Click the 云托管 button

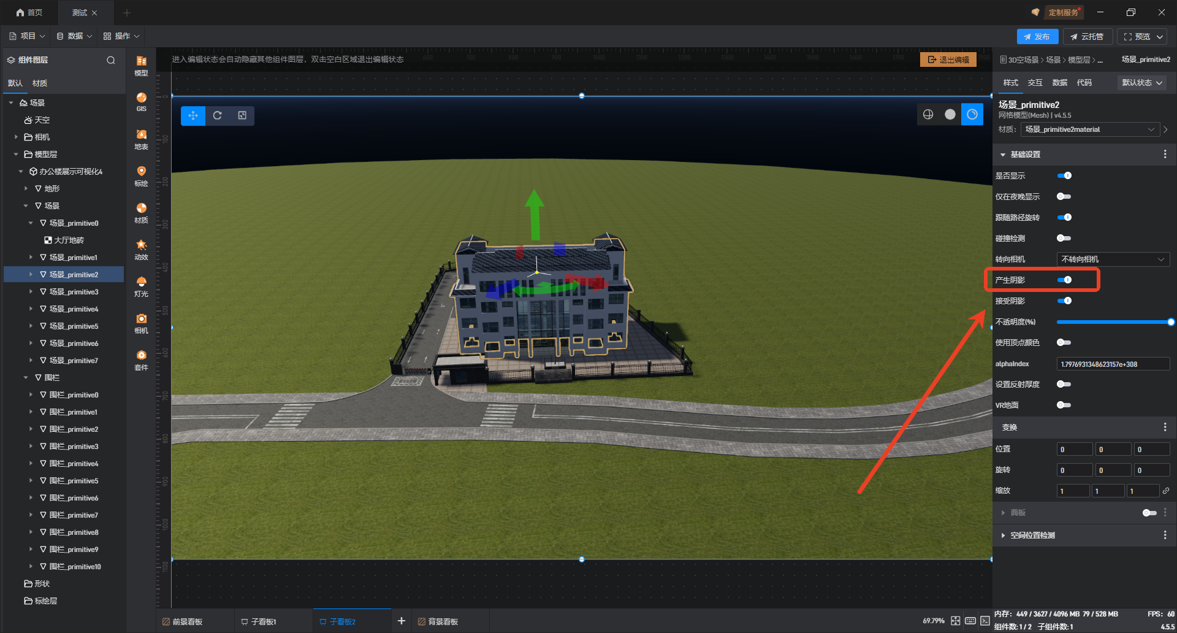click(x=1087, y=37)
